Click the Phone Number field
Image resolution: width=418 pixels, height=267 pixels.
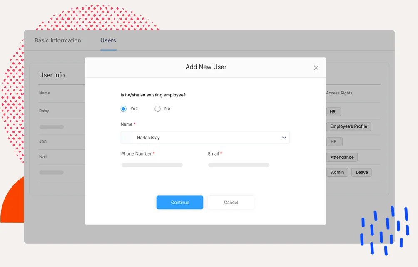pos(152,165)
